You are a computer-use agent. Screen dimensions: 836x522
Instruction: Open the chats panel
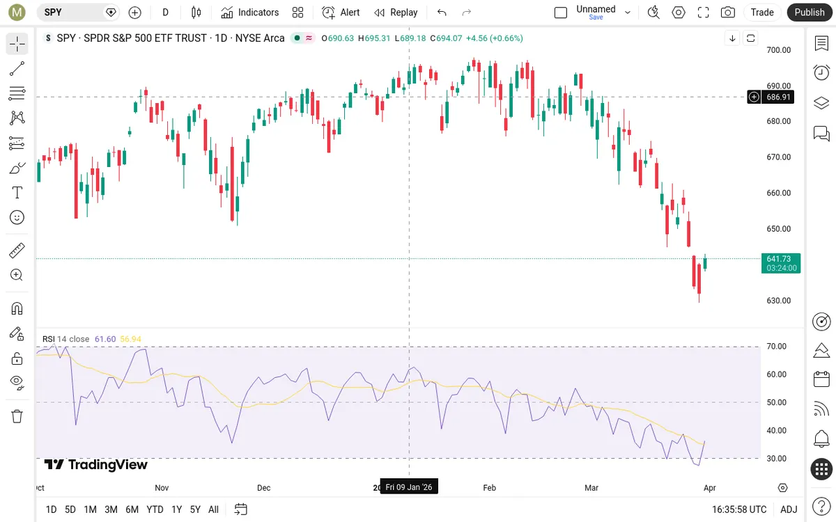pyautogui.click(x=821, y=133)
